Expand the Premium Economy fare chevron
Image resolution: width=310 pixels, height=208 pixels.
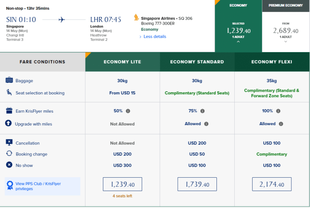click(286, 42)
